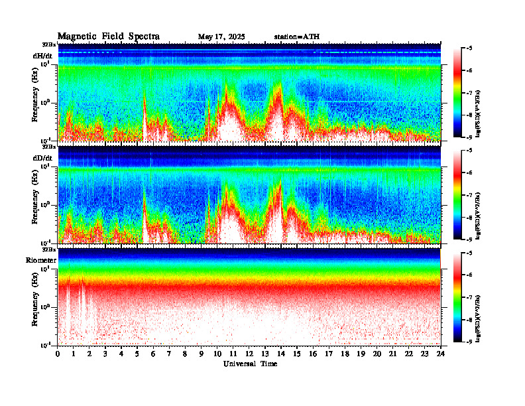Click the log PSD label beside the Riometer color bar
The image size is (525, 406).
pos(479,318)
